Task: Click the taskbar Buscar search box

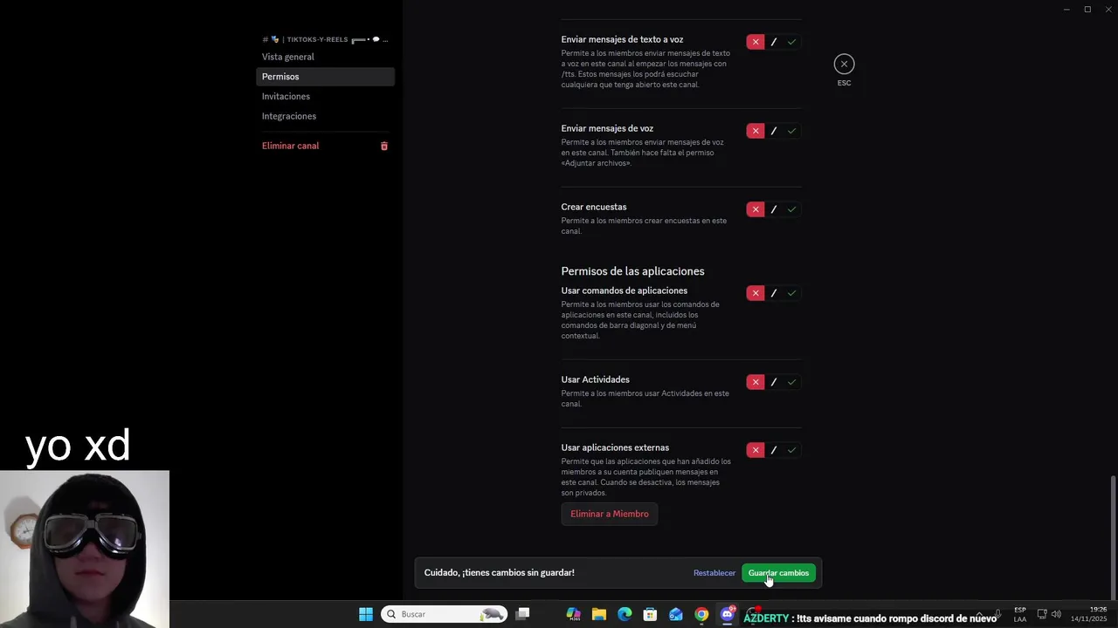Action: pyautogui.click(x=445, y=614)
